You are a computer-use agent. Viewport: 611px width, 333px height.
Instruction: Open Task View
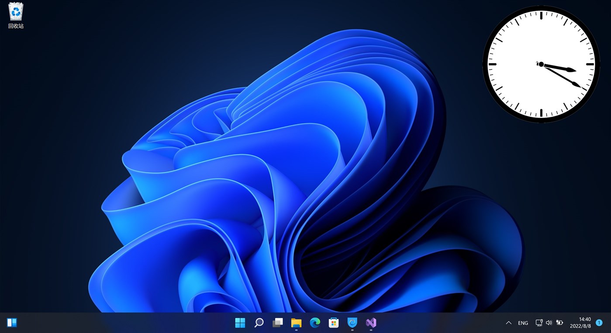click(277, 323)
